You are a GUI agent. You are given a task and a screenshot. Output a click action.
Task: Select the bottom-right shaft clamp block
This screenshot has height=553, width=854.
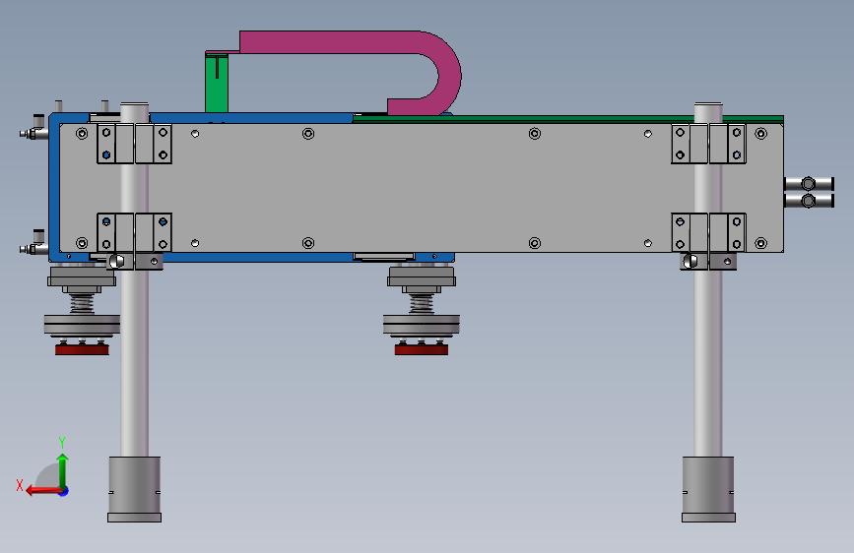(708, 232)
